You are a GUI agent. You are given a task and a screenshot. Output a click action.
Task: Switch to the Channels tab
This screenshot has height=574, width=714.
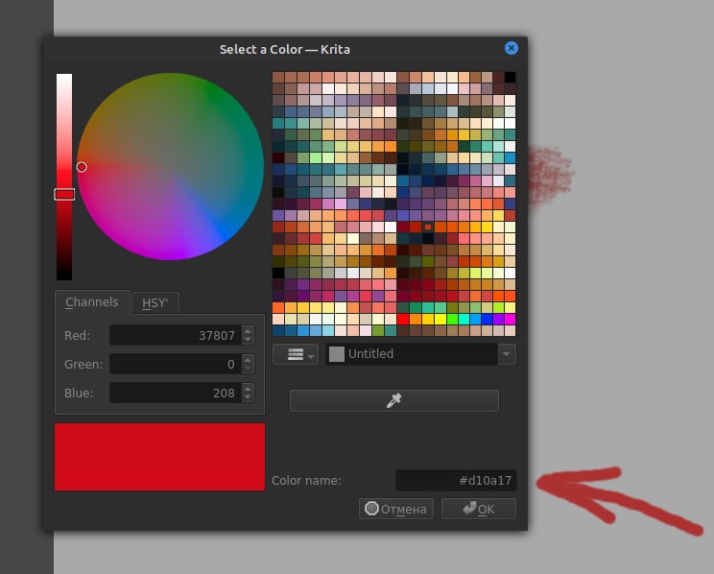92,302
